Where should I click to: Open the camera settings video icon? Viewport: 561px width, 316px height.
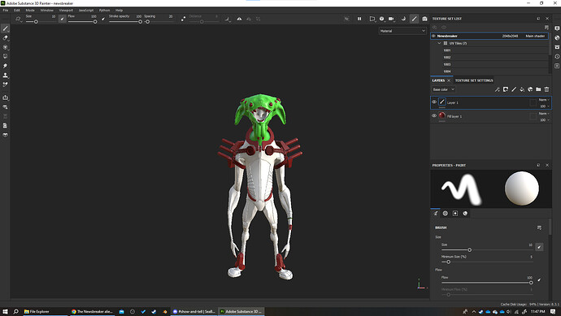point(391,19)
